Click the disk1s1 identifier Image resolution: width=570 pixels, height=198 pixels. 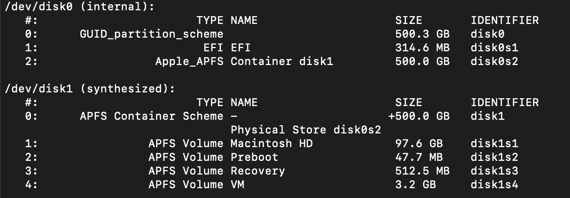[494, 144]
